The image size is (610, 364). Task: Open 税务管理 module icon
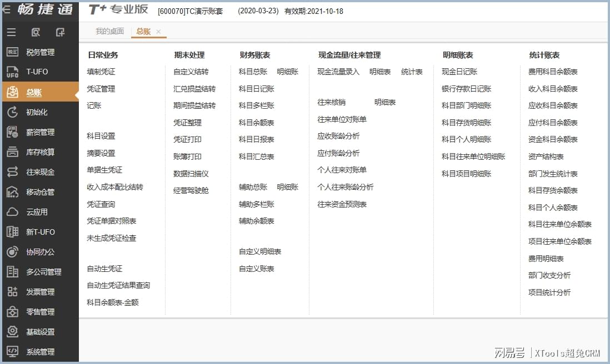12,52
